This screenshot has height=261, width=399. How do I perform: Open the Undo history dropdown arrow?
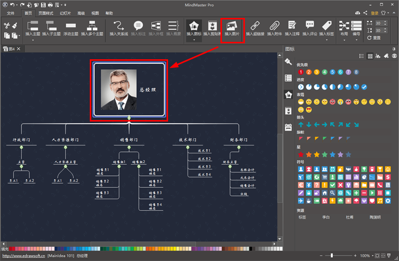click(x=17, y=5)
